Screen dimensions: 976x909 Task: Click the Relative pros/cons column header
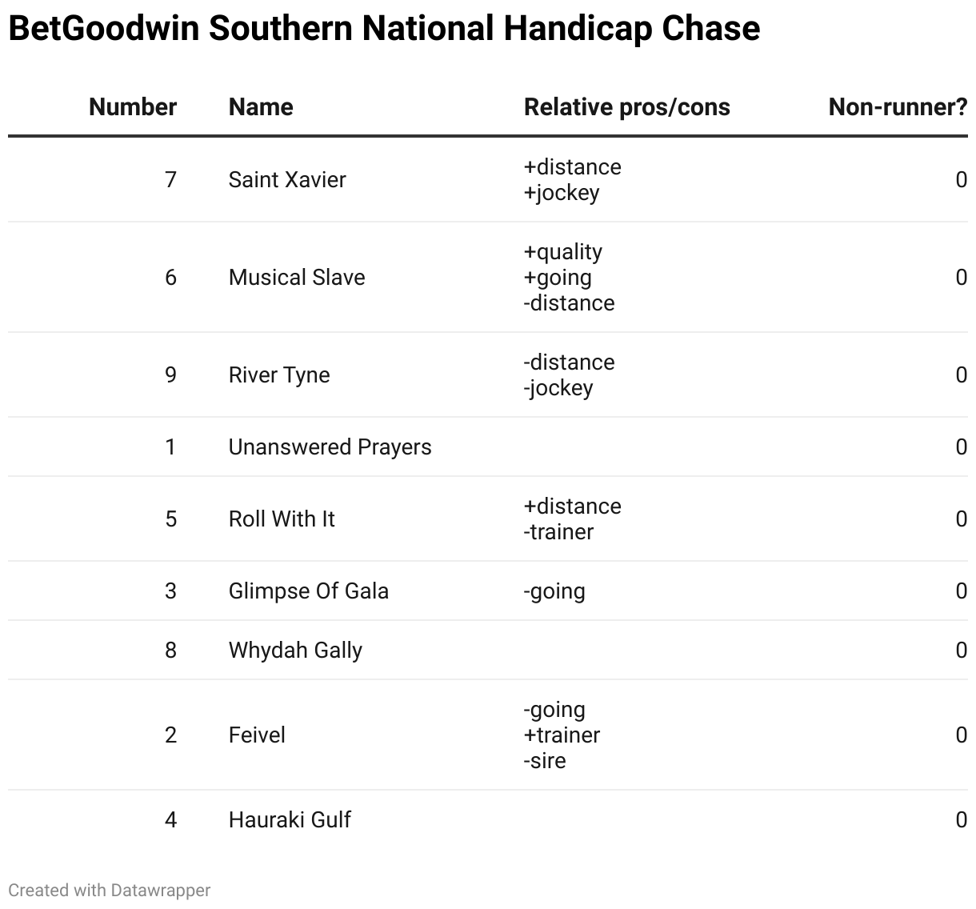click(627, 107)
